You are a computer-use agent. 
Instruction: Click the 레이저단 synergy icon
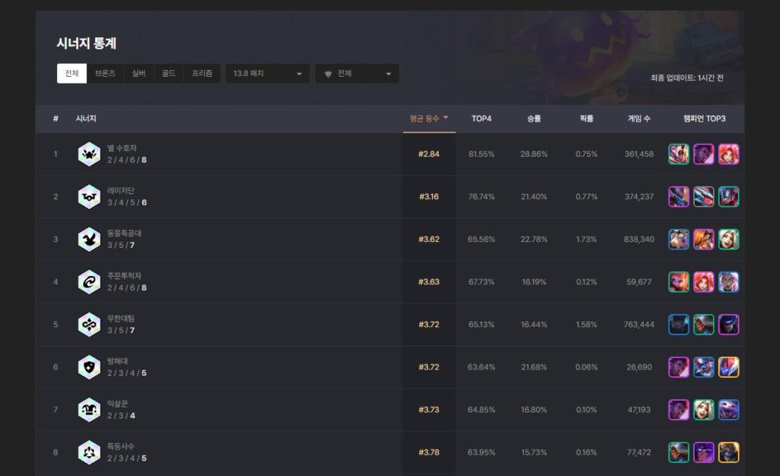[x=89, y=197]
